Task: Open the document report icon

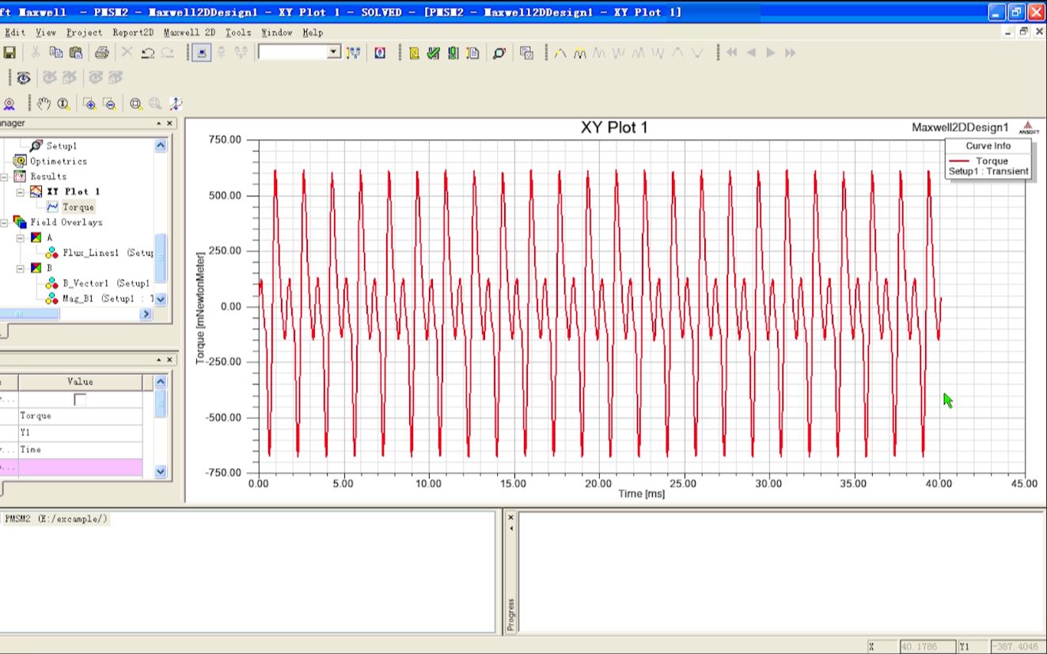Action: coord(472,53)
